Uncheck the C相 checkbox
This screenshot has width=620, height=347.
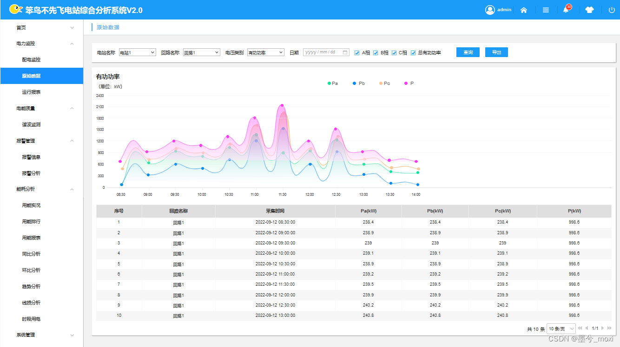click(x=394, y=53)
